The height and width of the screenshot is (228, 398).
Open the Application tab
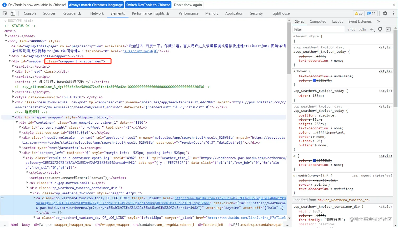234,13
